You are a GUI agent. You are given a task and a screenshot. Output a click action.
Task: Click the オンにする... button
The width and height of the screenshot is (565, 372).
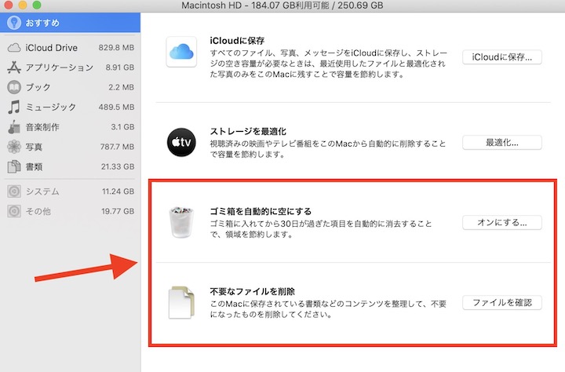point(502,223)
